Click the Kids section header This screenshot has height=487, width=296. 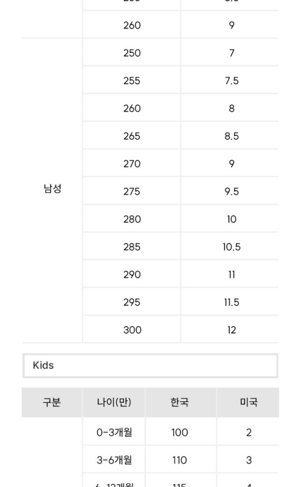[x=150, y=366]
